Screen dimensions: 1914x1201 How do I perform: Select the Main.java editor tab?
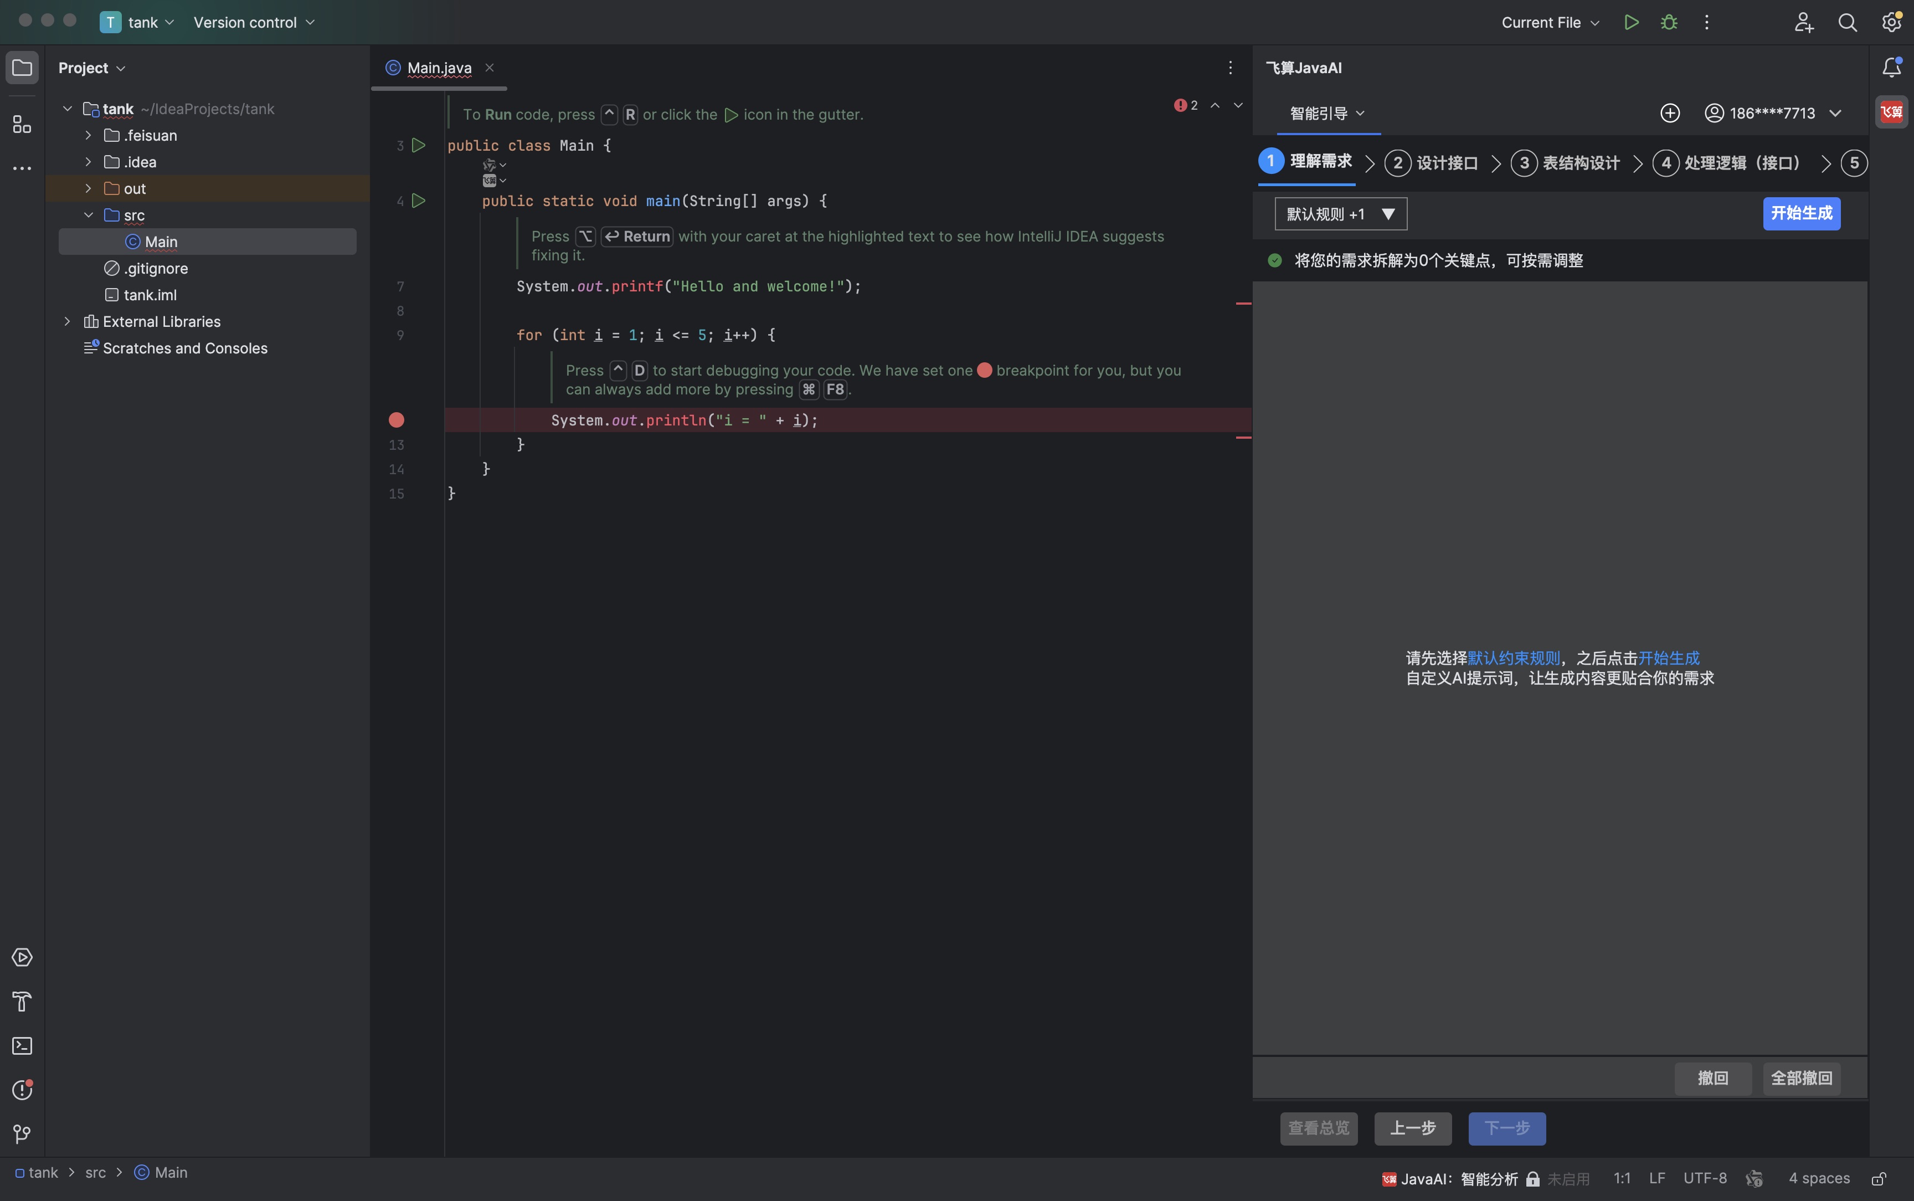click(x=439, y=68)
